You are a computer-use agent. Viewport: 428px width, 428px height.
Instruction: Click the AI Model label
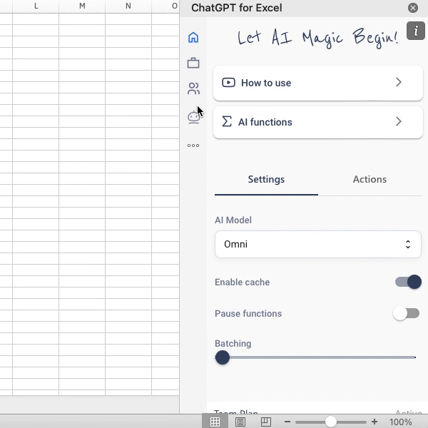233,220
